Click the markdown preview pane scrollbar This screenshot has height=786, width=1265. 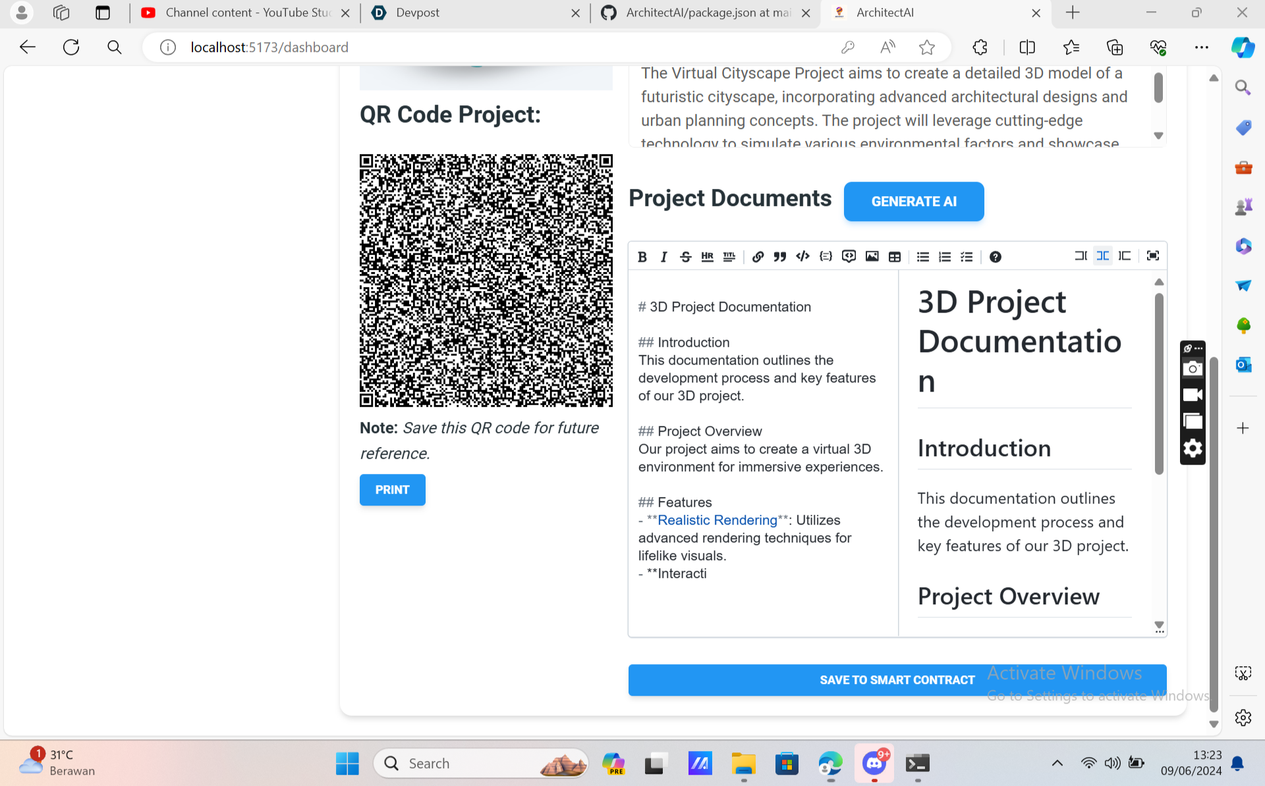tap(1159, 384)
